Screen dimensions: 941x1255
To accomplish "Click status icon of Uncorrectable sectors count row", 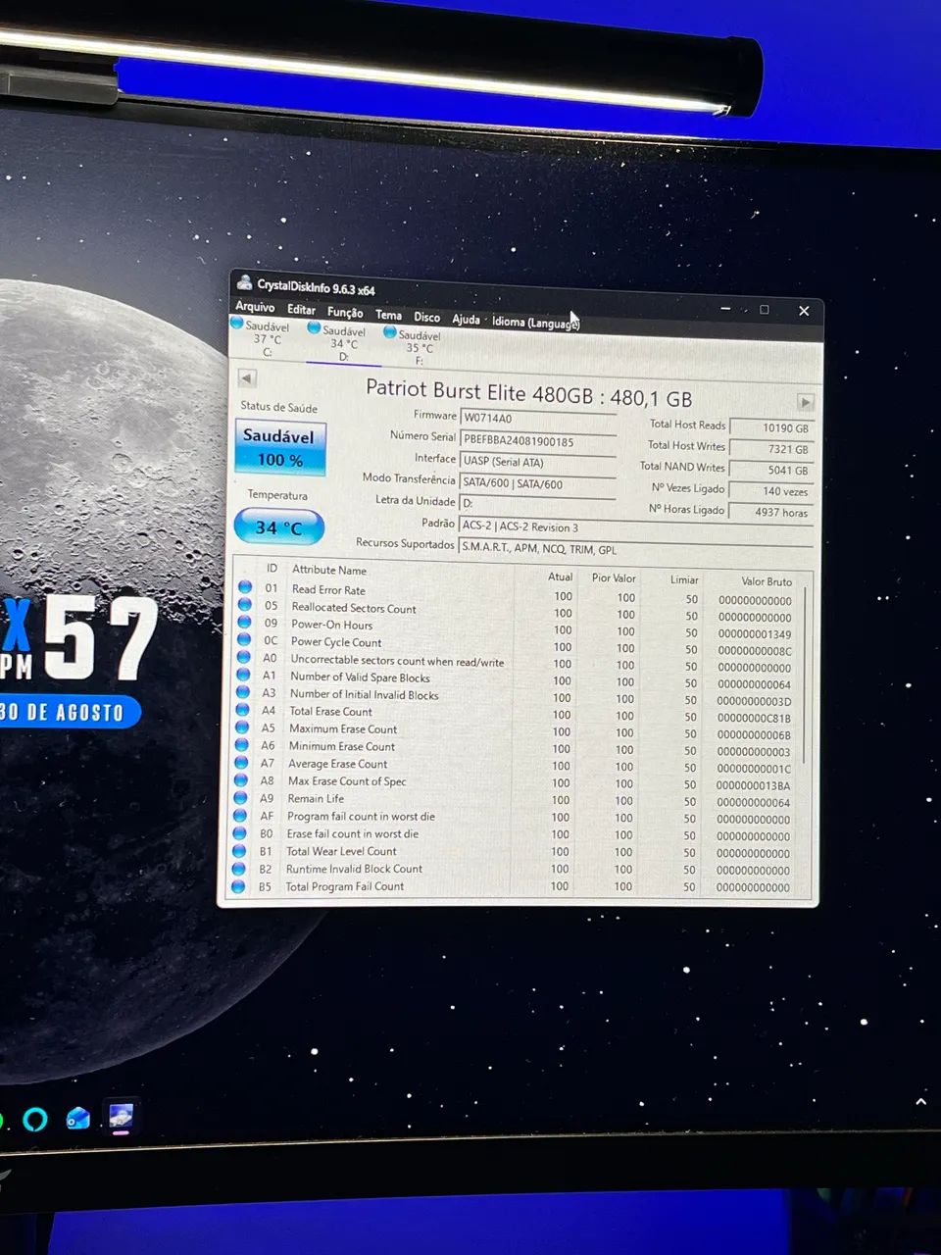I will 243,657.
